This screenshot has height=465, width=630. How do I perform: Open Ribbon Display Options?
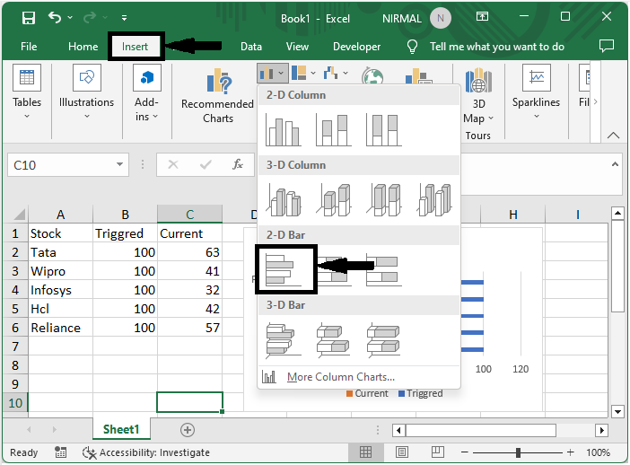[x=482, y=16]
